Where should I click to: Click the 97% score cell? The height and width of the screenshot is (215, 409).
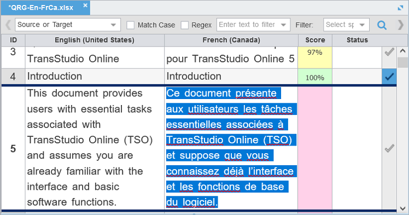315,57
